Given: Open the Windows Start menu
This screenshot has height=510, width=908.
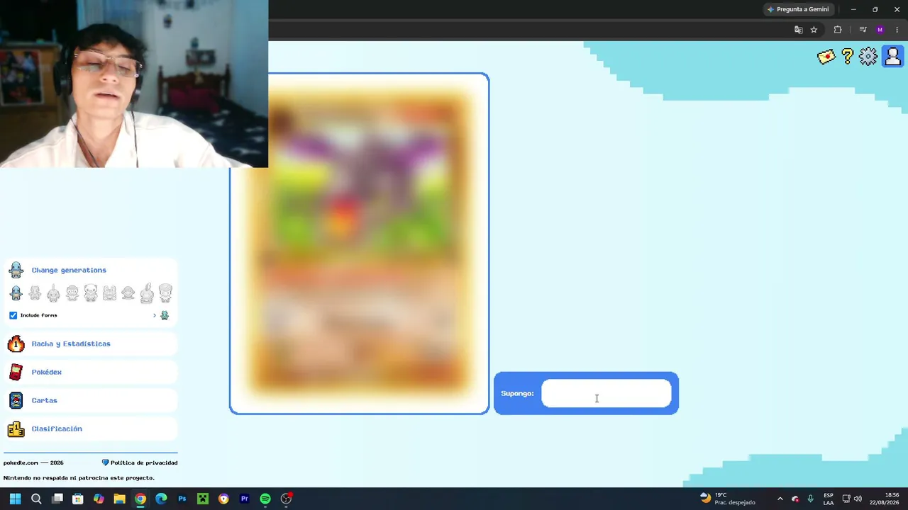Looking at the screenshot, I should (x=15, y=499).
